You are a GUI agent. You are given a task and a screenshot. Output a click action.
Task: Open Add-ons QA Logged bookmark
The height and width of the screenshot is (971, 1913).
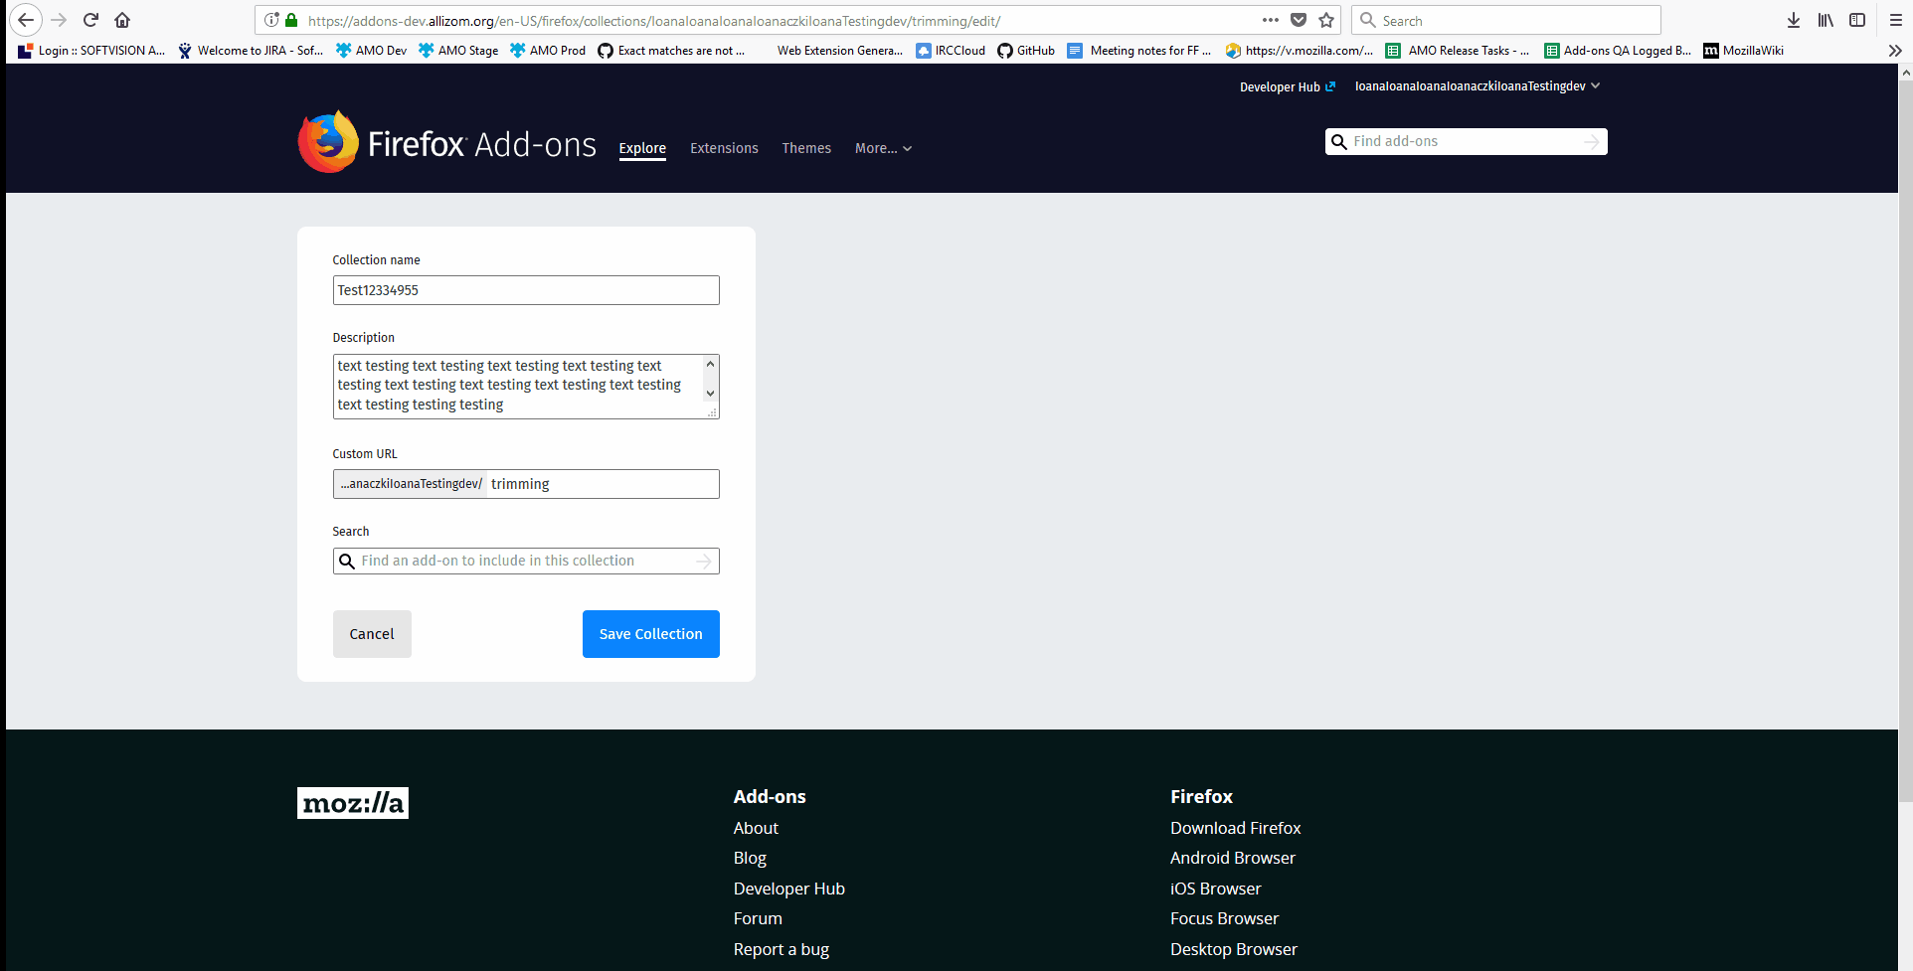point(1618,51)
